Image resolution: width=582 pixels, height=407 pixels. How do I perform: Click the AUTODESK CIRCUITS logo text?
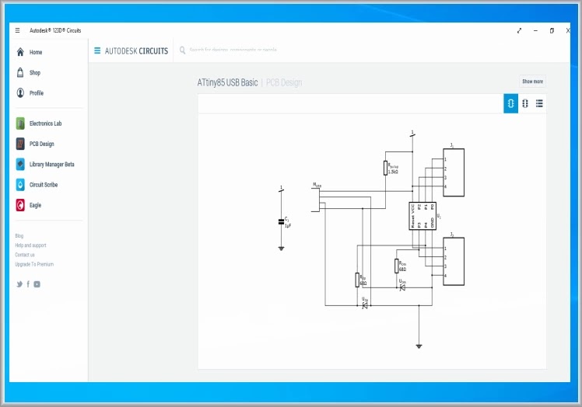click(x=136, y=50)
